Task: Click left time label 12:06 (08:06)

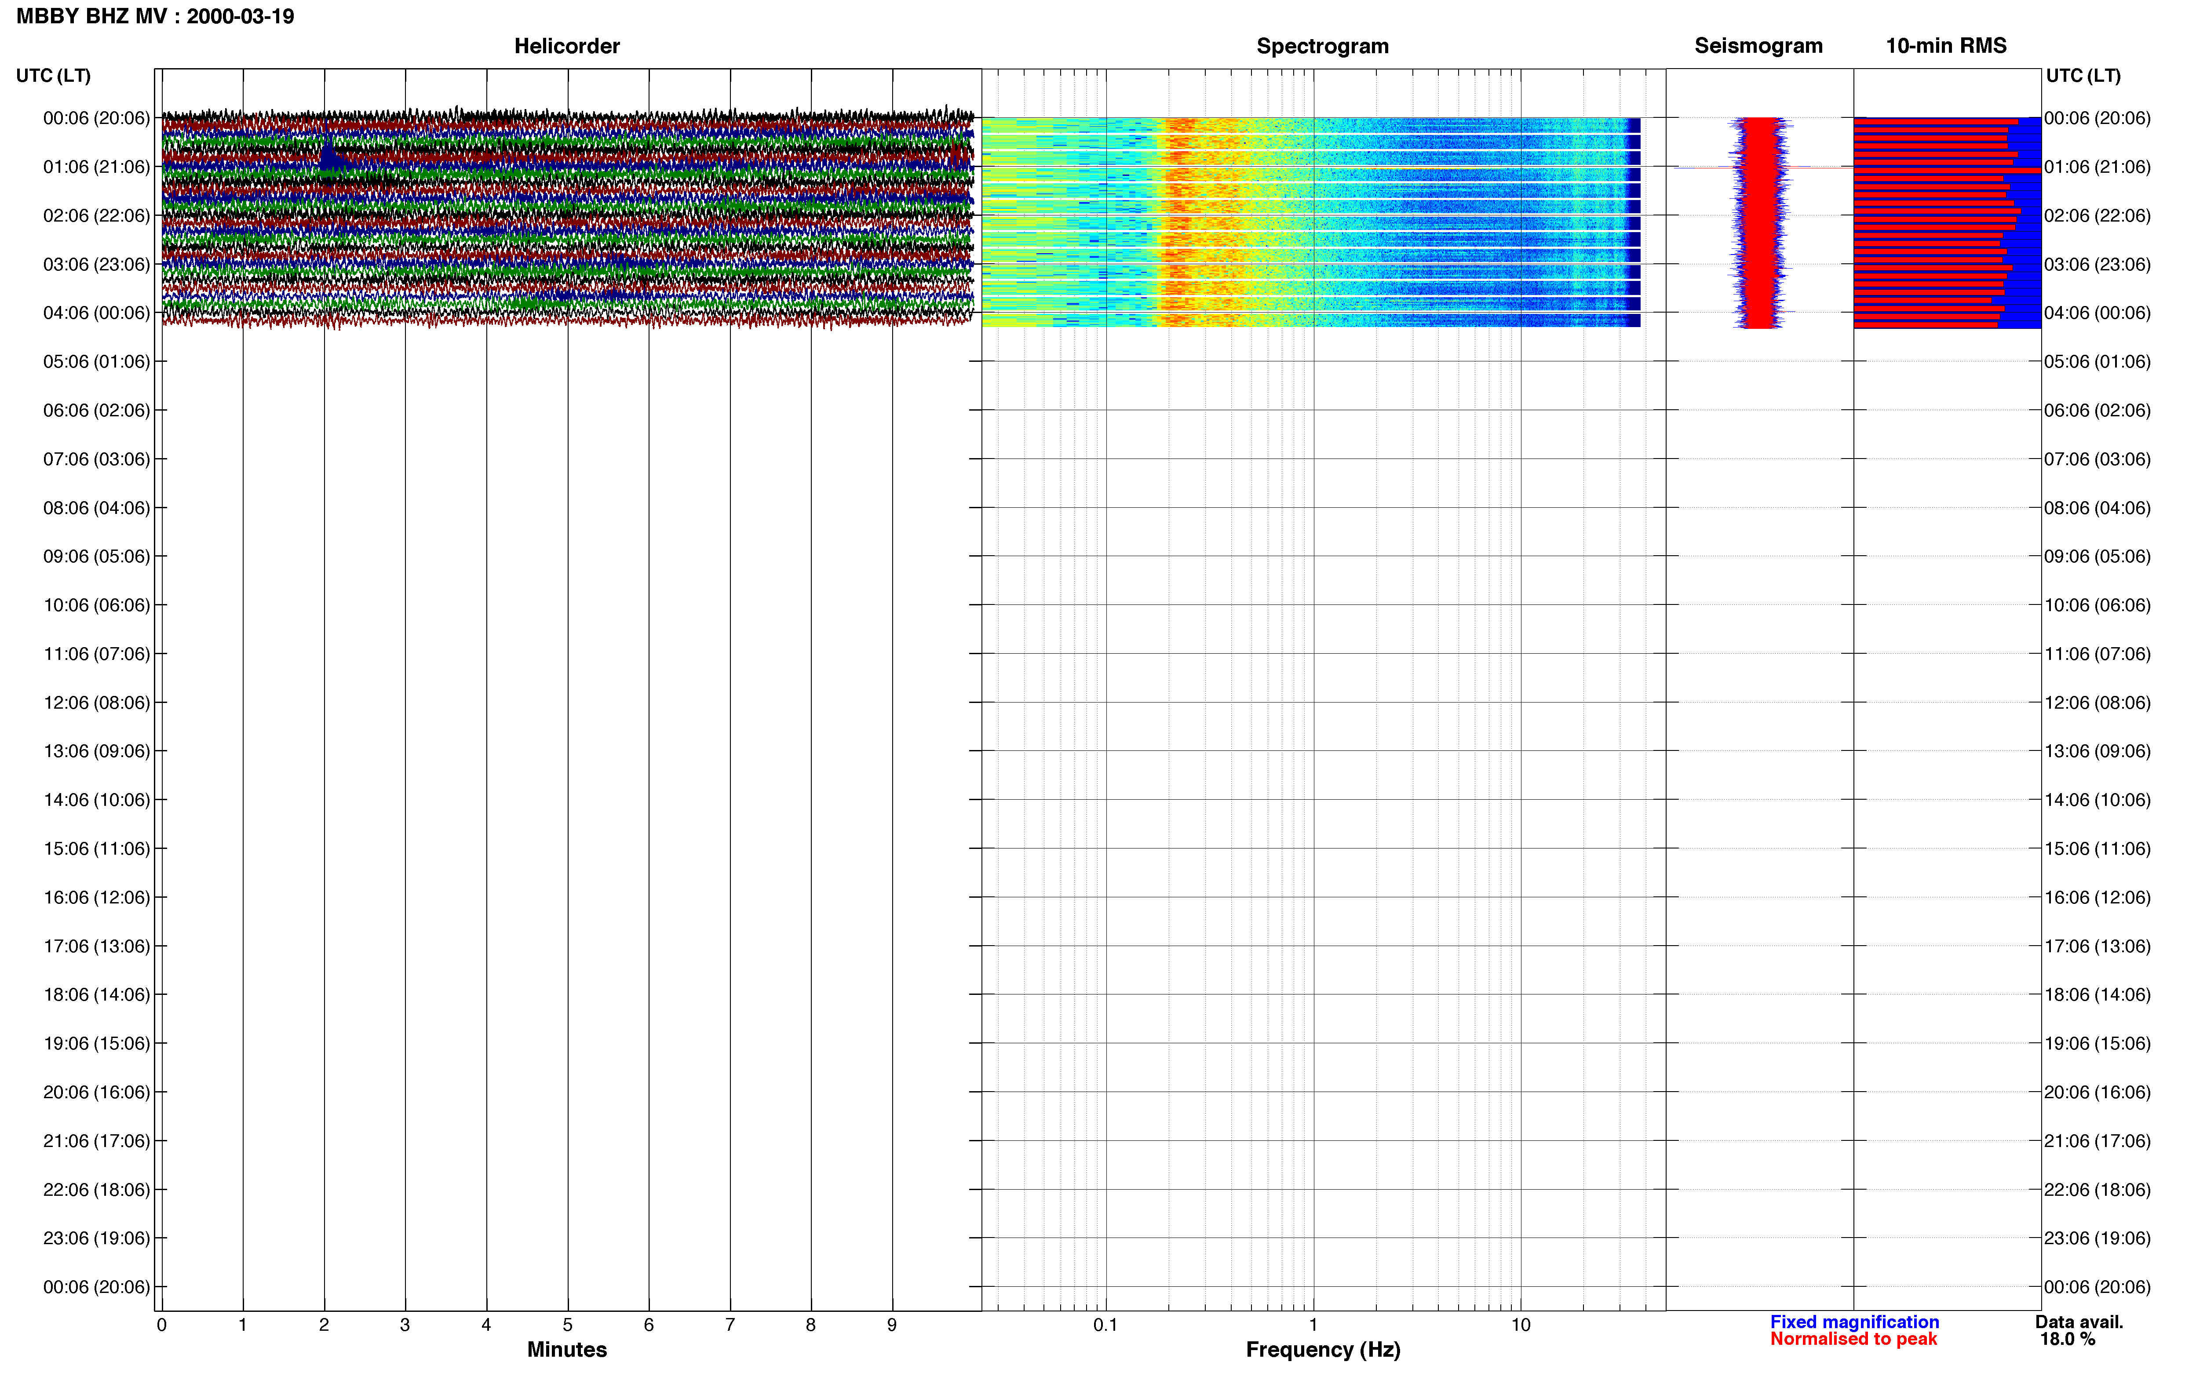Action: pyautogui.click(x=96, y=703)
